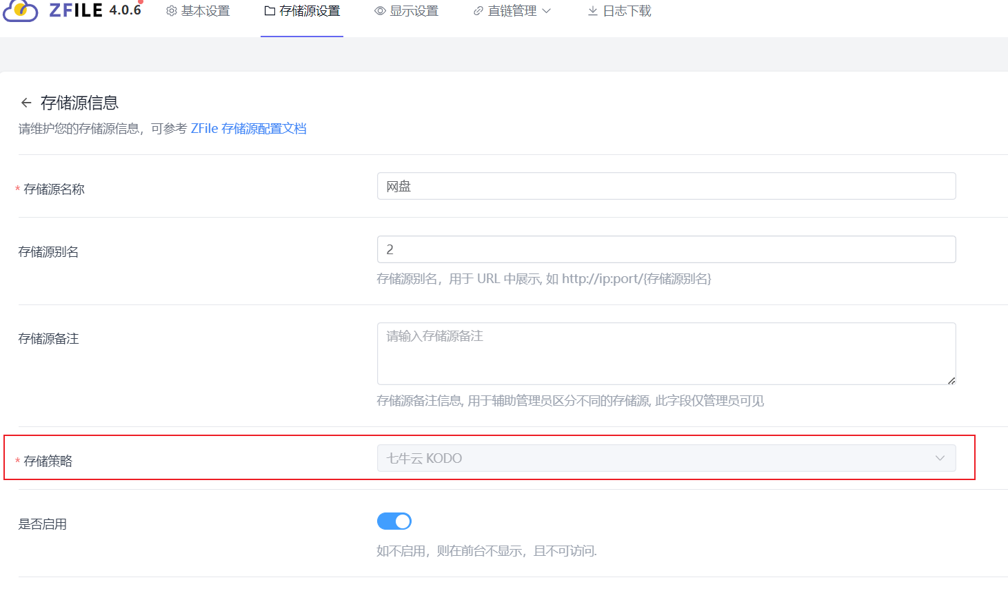Click the 存储源备注 textarea resize handle
This screenshot has height=591, width=1008.
click(x=951, y=380)
